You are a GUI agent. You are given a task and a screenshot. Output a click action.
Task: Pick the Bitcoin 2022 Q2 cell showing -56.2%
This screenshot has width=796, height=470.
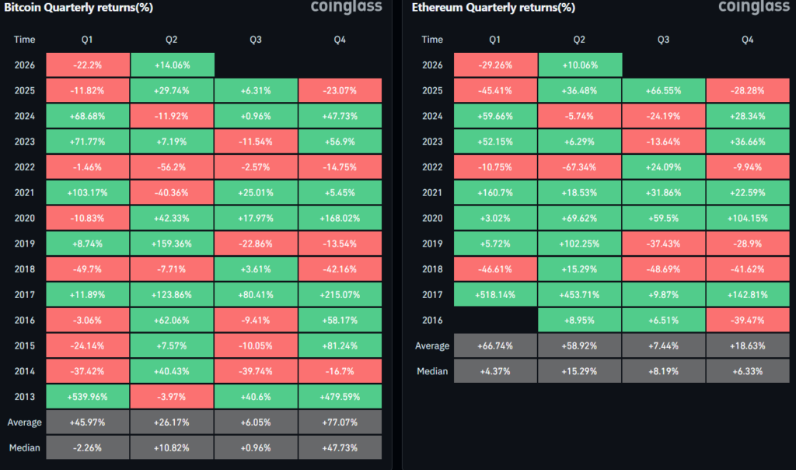point(172,167)
